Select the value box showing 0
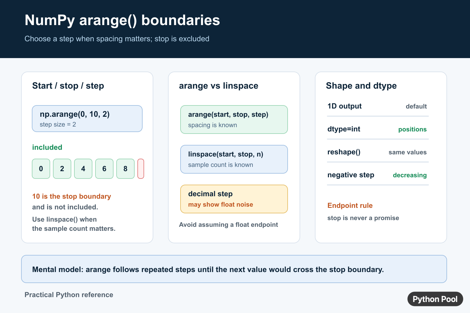Viewport: 470px width, 313px height. 41,169
